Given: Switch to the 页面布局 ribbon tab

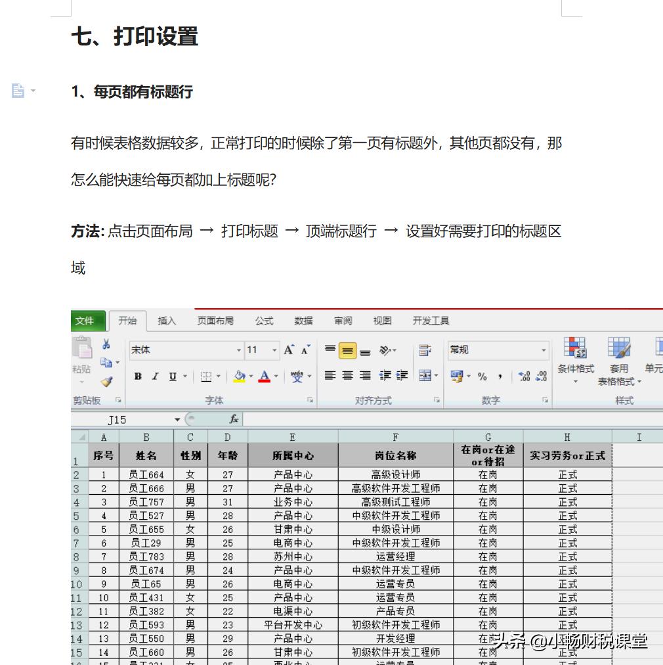Looking at the screenshot, I should click(215, 320).
